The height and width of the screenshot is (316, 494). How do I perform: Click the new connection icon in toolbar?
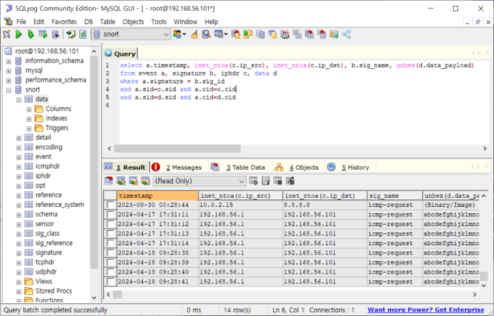coord(6,34)
